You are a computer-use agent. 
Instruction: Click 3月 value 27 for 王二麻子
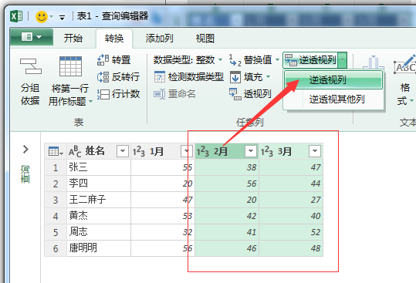[x=291, y=200]
